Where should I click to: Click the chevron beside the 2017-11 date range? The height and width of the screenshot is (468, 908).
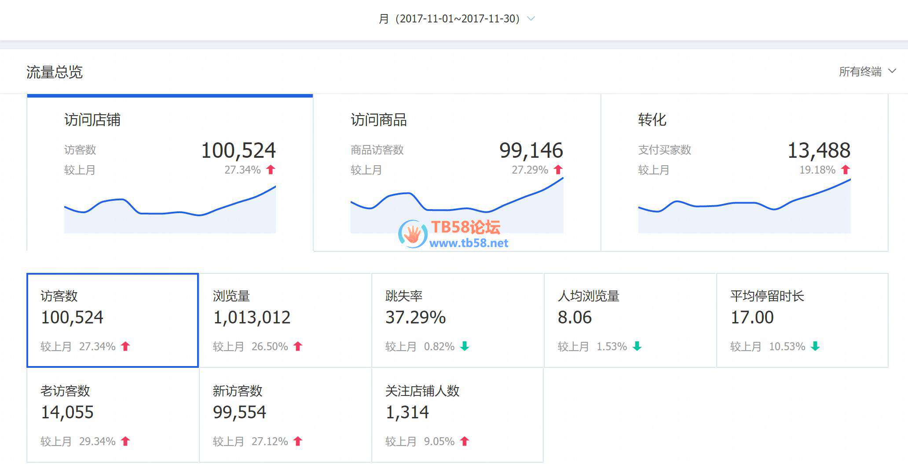point(531,19)
